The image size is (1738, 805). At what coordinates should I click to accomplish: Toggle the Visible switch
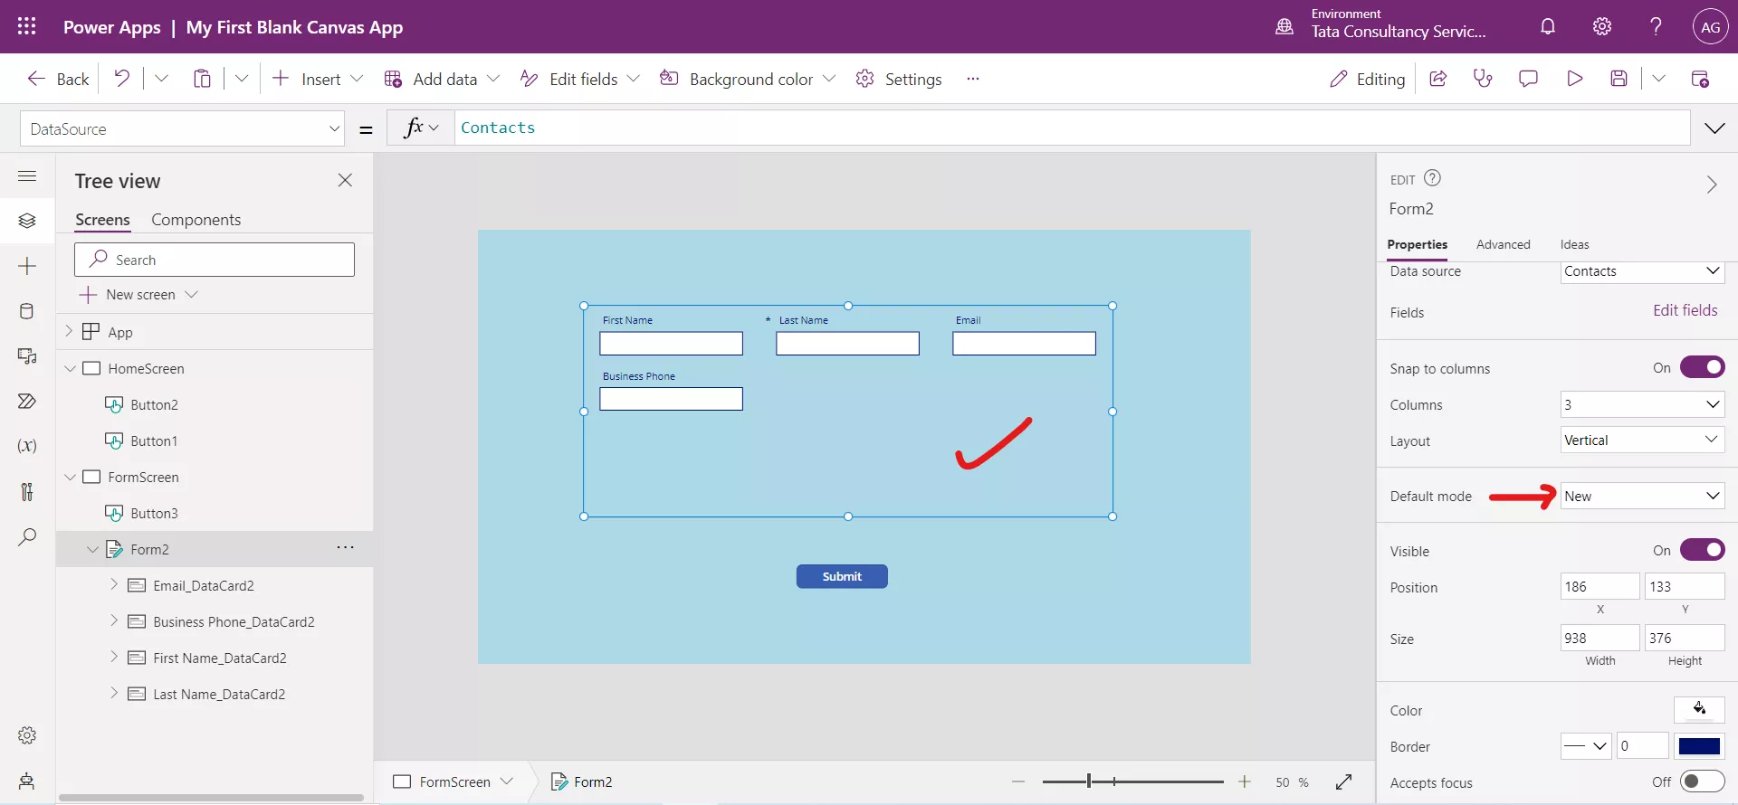click(1702, 550)
